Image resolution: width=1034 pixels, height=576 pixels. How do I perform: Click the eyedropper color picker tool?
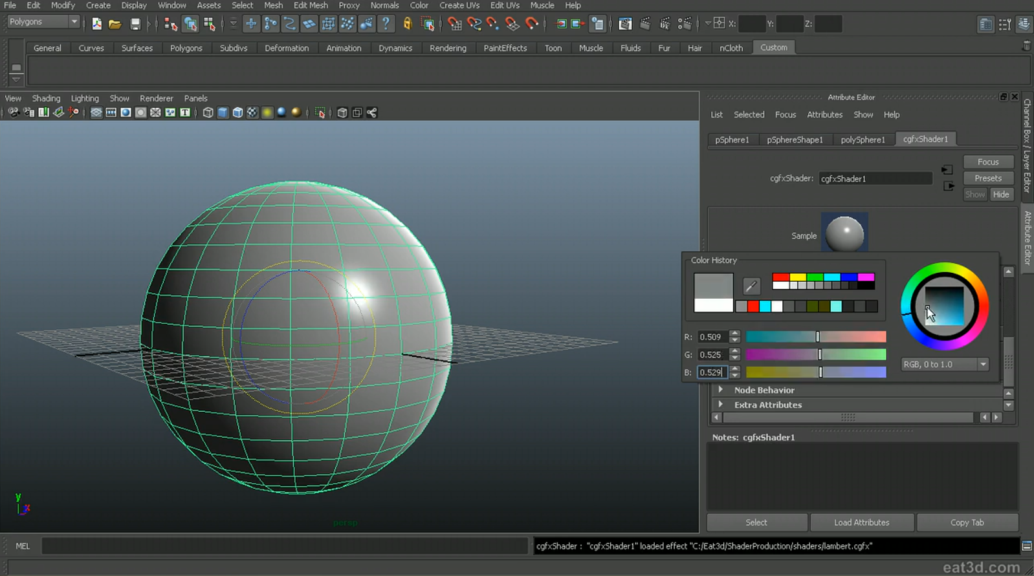(x=751, y=286)
